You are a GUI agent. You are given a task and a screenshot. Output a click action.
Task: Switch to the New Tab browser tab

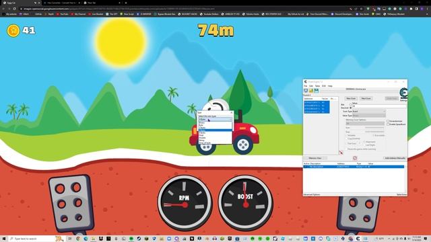tap(102, 3)
